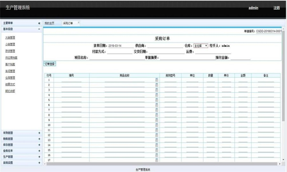
Task: Open product picker icon in row 8
Action: (157, 115)
